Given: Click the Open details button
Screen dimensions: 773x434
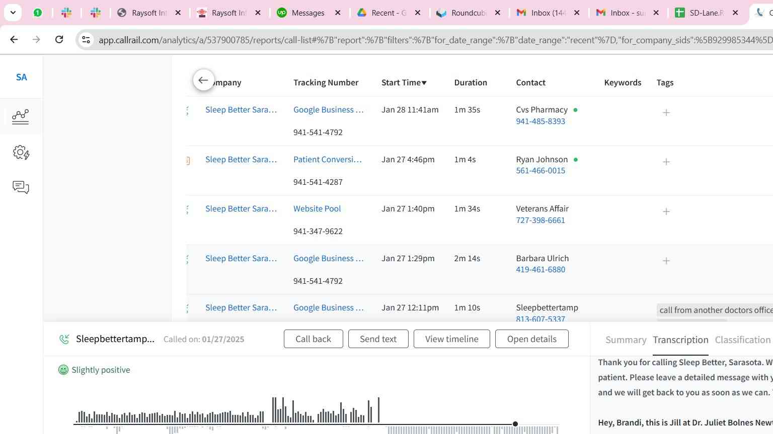Looking at the screenshot, I should pos(531,339).
